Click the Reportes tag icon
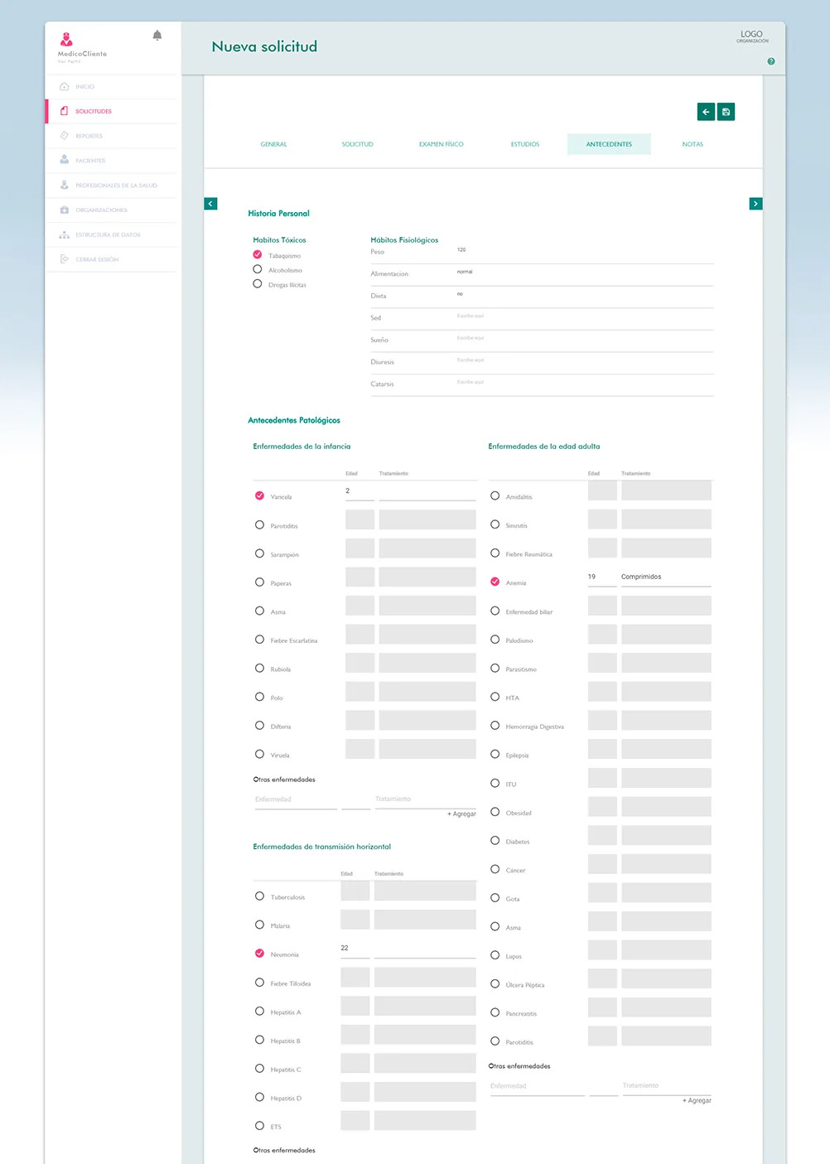The width and height of the screenshot is (830, 1164). [x=65, y=136]
